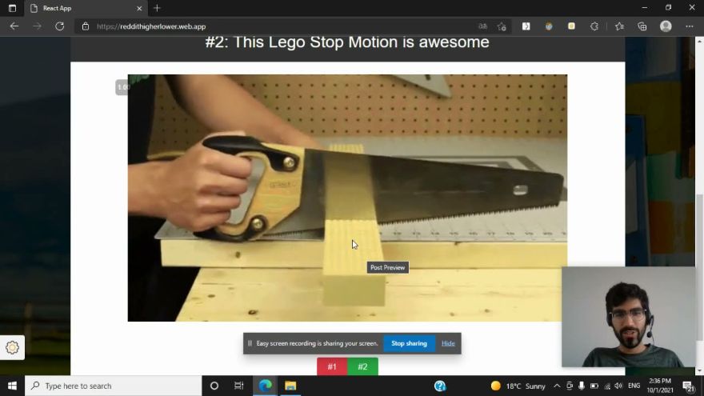Click the first dark extension icon in toolbar
Screen dimensions: 704x396
coord(526,26)
